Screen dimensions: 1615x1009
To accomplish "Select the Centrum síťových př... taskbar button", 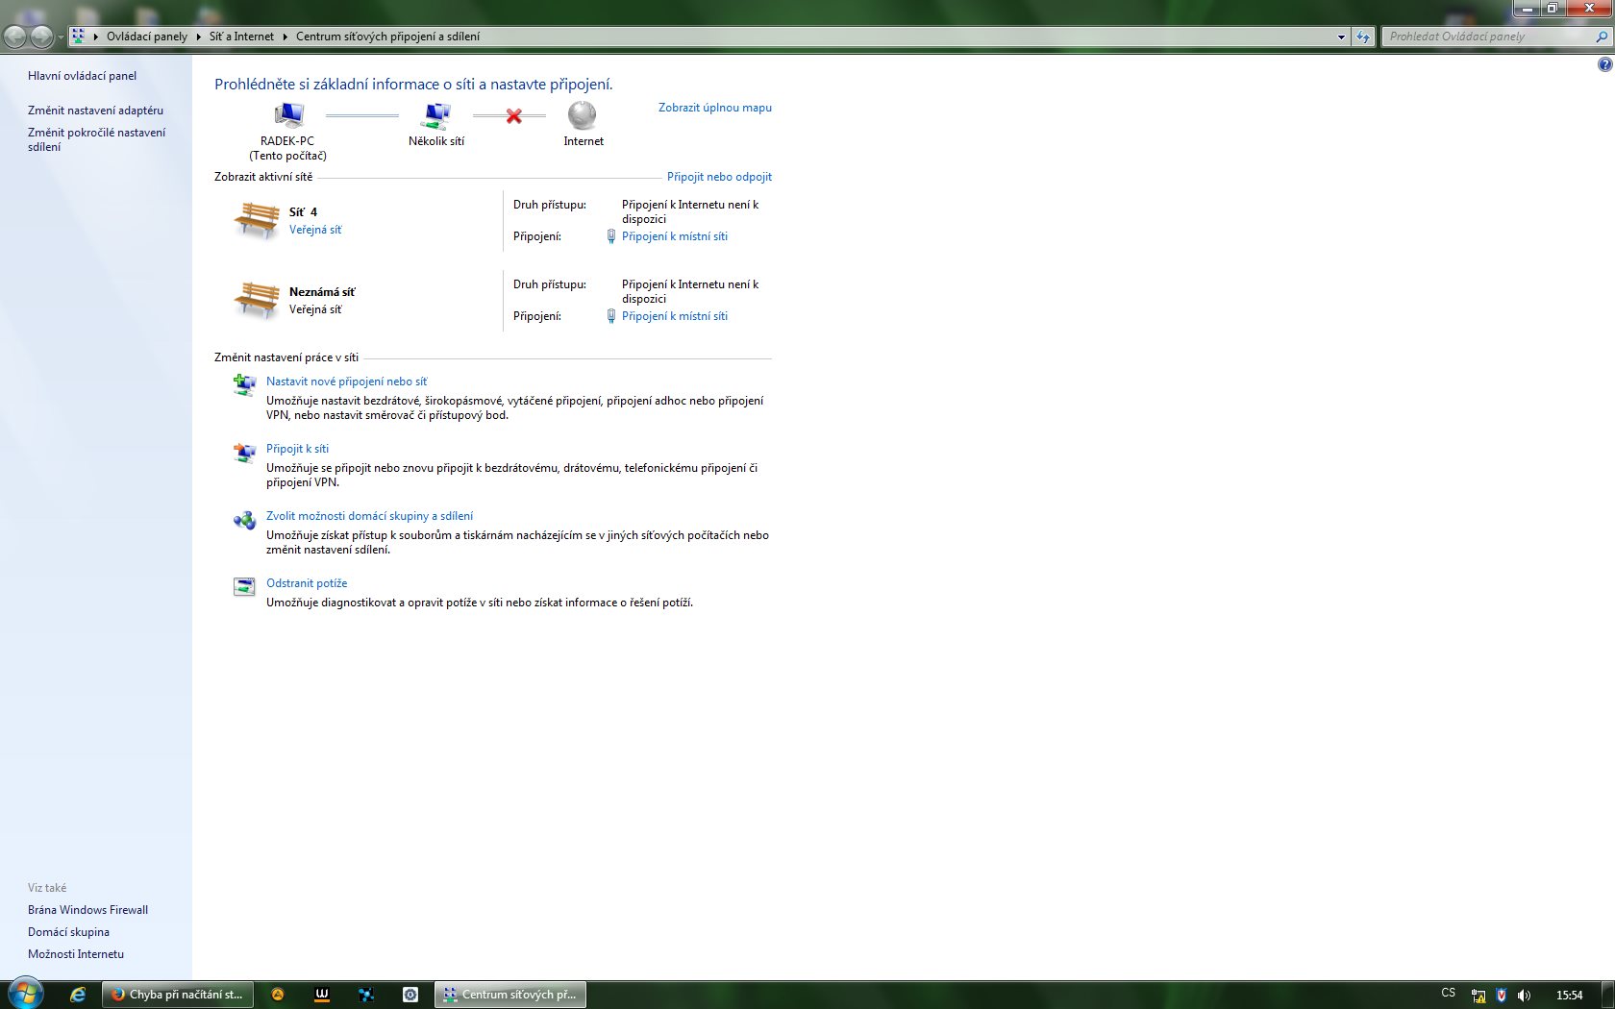I will pos(510,995).
